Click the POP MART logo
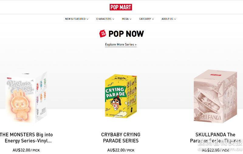243x154 pixels. 121,7
